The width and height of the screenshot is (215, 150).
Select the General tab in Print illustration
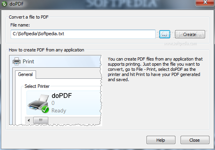25,74
